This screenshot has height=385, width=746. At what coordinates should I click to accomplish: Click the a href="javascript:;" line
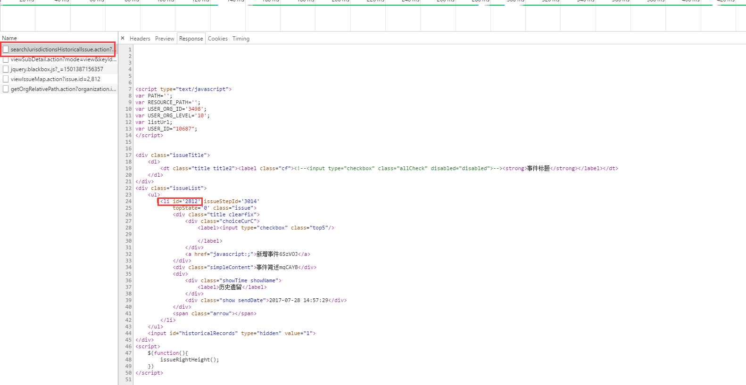click(x=248, y=254)
